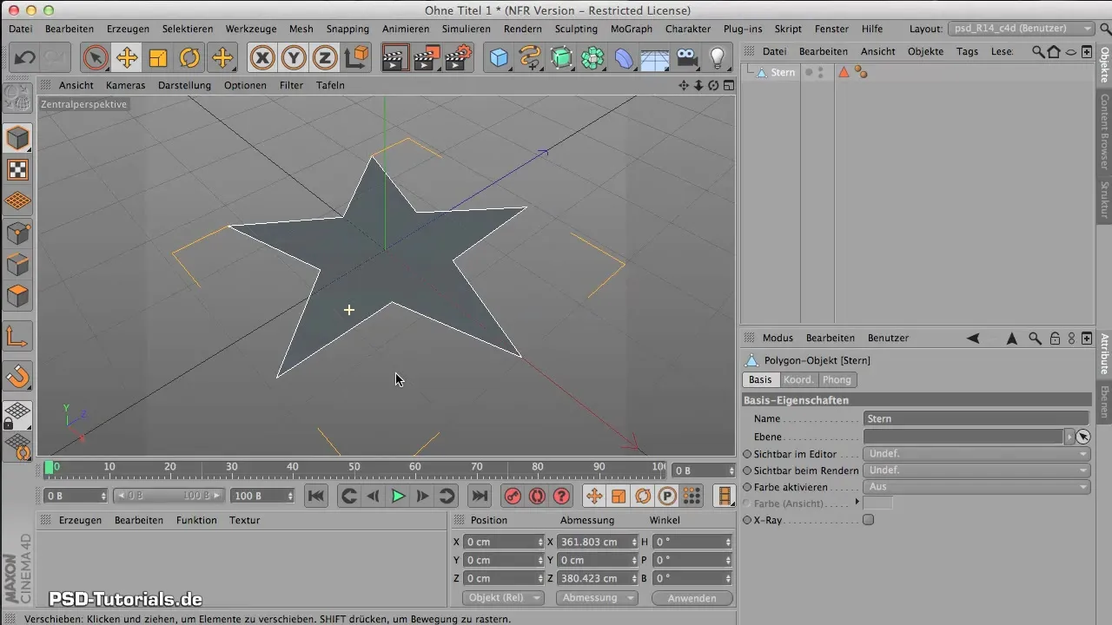Activate the Move tool
This screenshot has height=625, width=1112.
(x=127, y=58)
